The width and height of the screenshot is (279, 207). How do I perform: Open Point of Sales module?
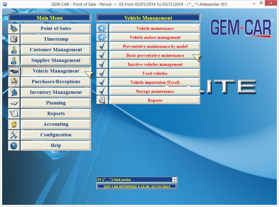[x=56, y=29]
